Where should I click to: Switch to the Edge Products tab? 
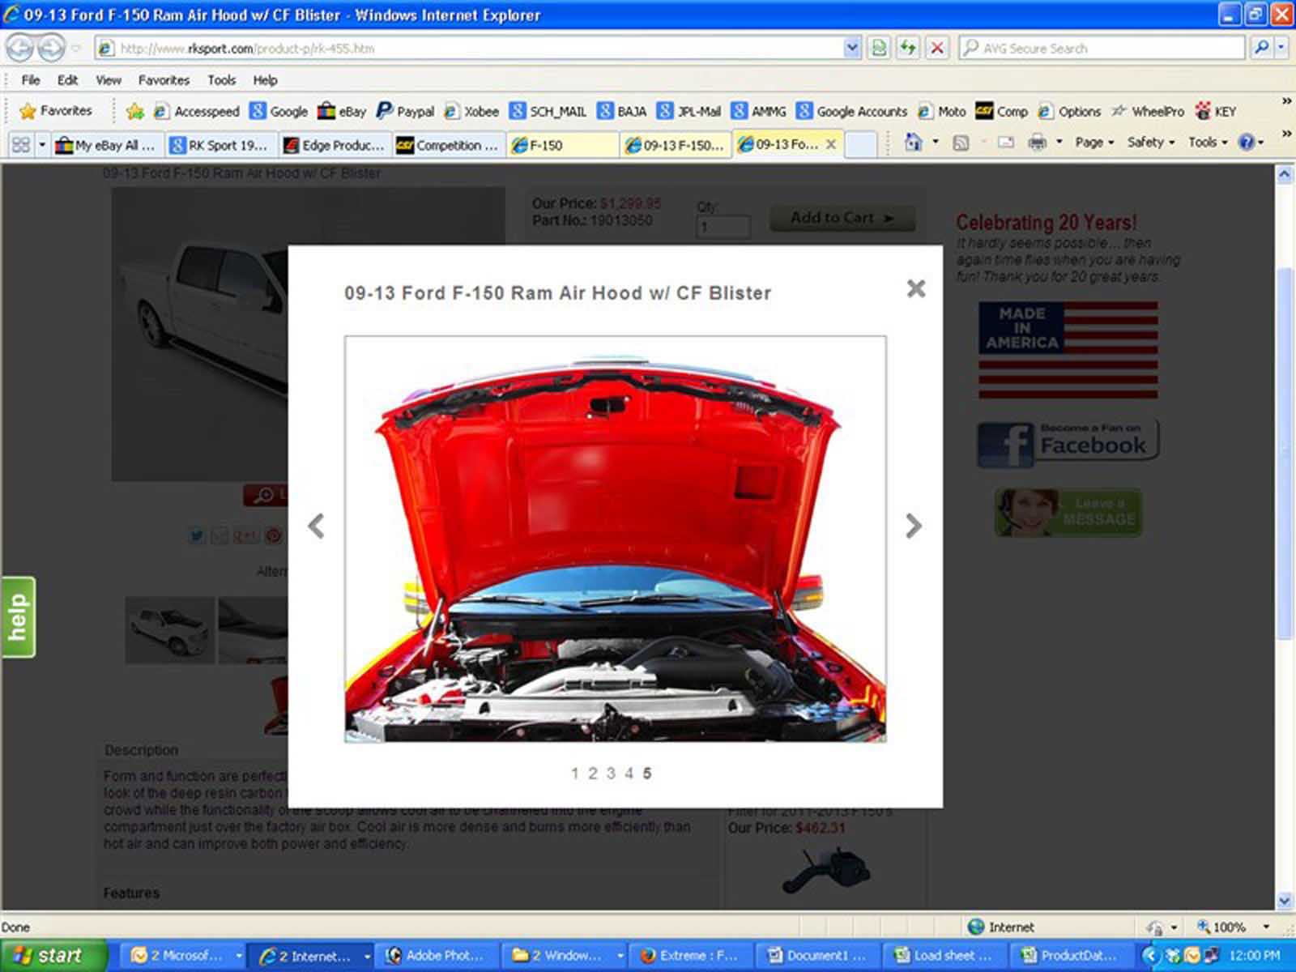pos(335,145)
